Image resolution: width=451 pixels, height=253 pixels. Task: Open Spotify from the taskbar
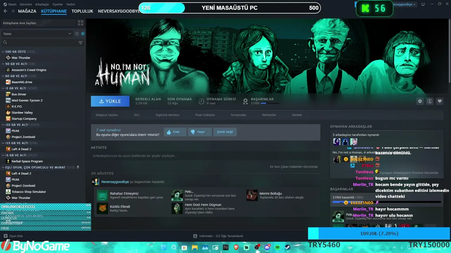tap(278, 247)
